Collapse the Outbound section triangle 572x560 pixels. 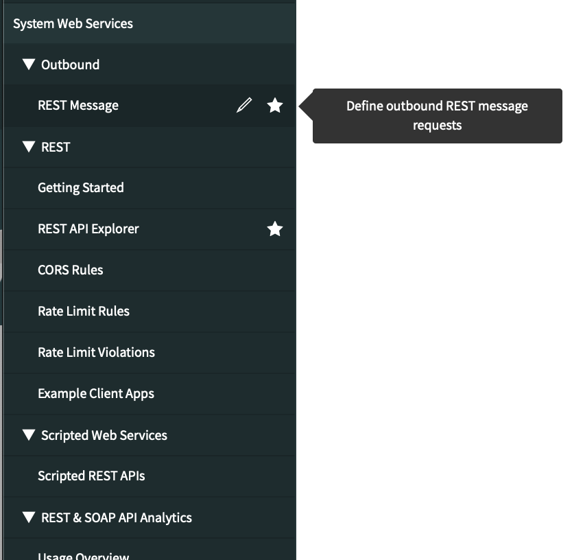[x=28, y=65]
